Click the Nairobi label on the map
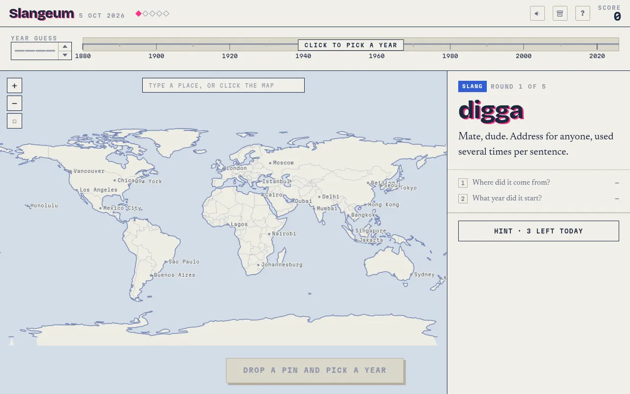The height and width of the screenshot is (394, 630). pos(284,234)
